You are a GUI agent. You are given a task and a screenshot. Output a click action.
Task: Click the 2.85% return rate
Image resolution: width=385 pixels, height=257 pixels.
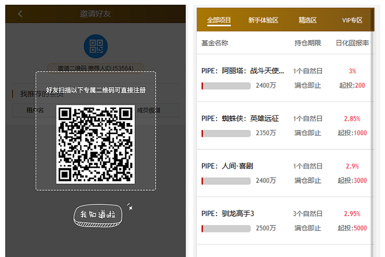[352, 119]
